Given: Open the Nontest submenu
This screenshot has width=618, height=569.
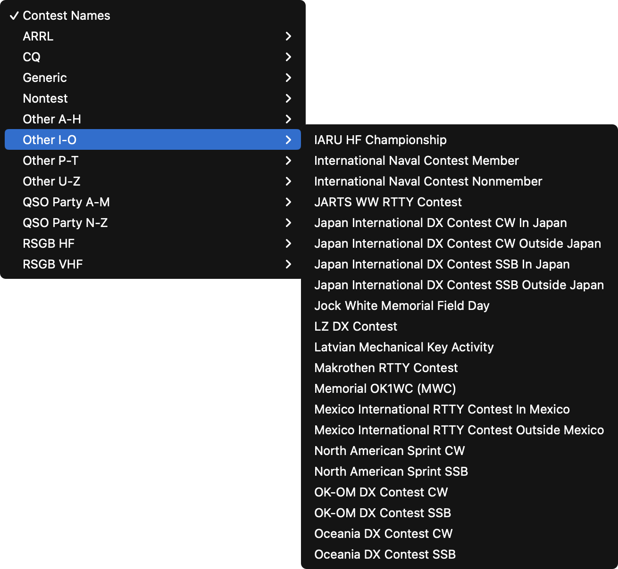Looking at the screenshot, I should click(x=153, y=98).
